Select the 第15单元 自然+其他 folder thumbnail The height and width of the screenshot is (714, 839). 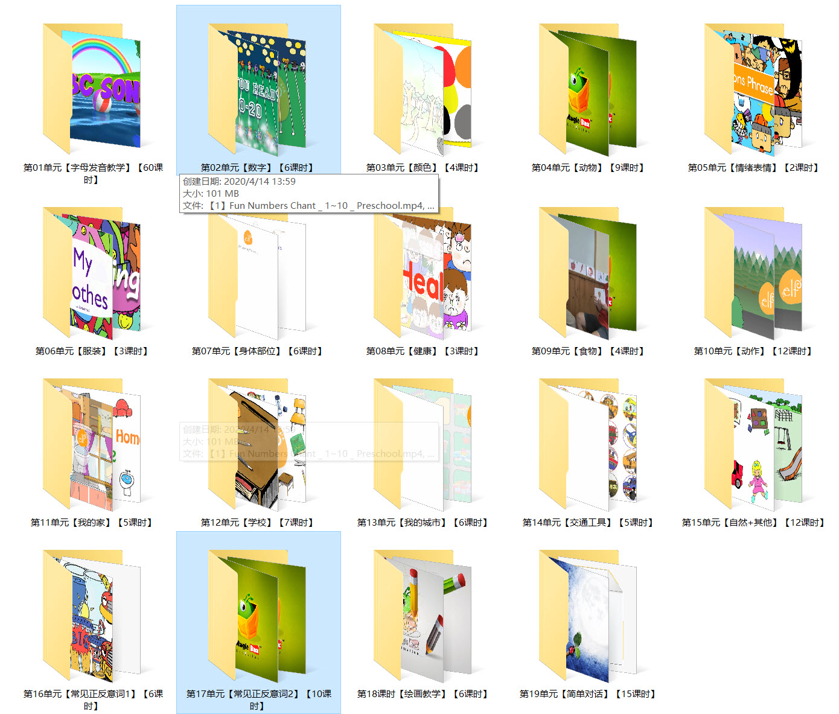click(753, 444)
